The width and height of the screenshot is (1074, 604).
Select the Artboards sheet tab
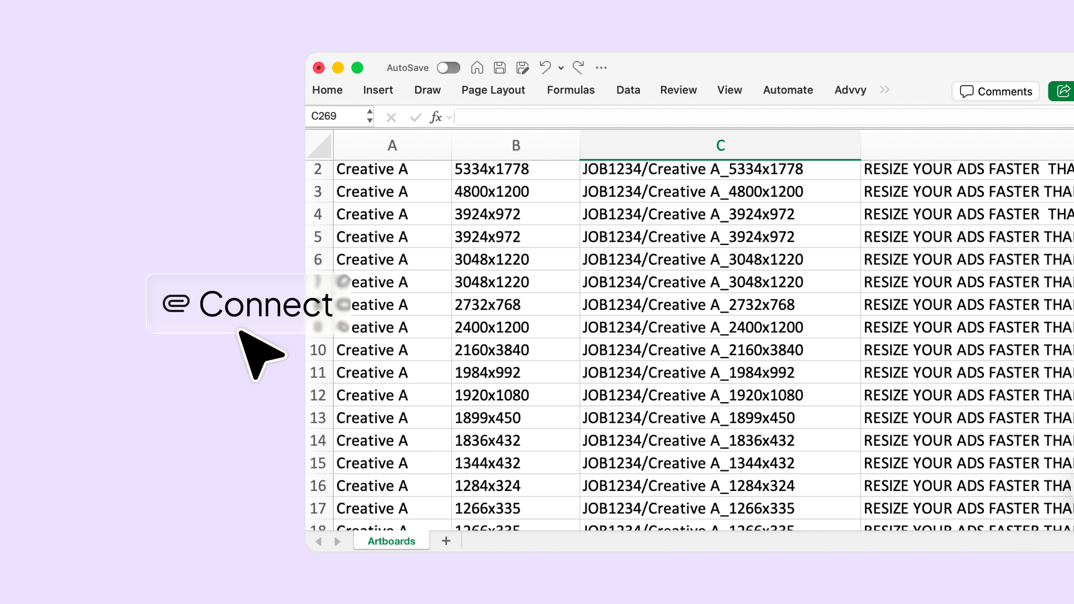[x=392, y=541]
